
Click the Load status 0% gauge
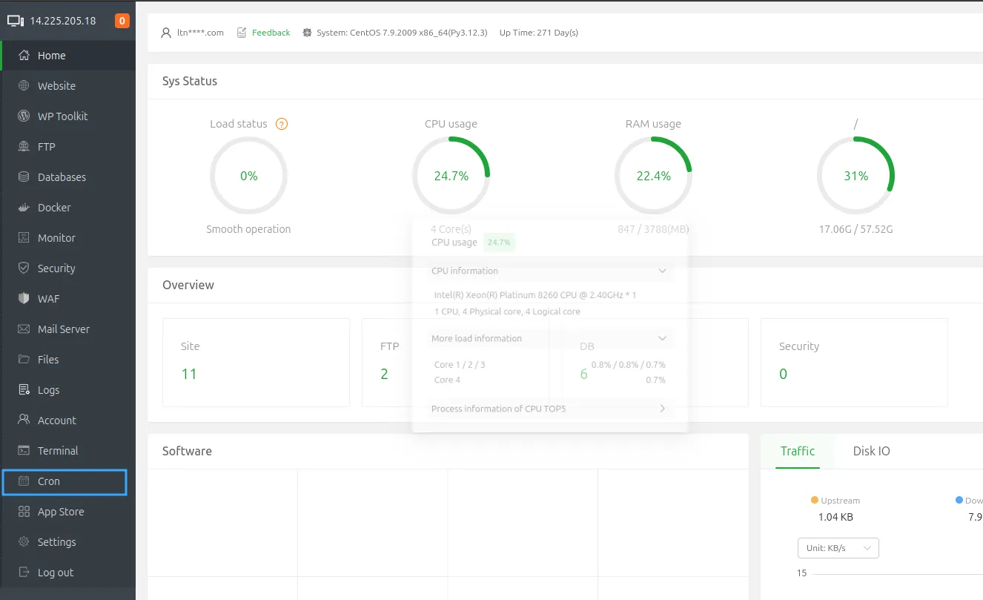pyautogui.click(x=248, y=176)
